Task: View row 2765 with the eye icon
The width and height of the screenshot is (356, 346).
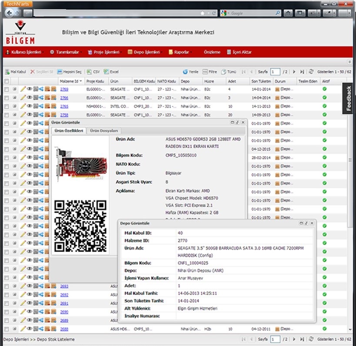Action: click(x=29, y=106)
